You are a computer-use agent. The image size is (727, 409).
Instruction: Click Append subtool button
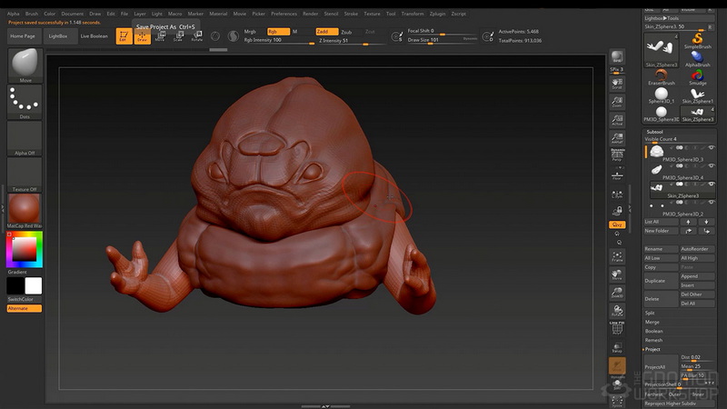(x=697, y=276)
